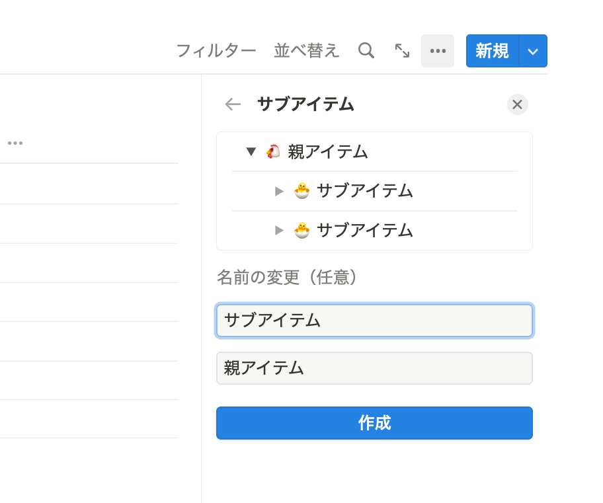Close the サブアイテム panel
The height and width of the screenshot is (503, 603).
(517, 104)
